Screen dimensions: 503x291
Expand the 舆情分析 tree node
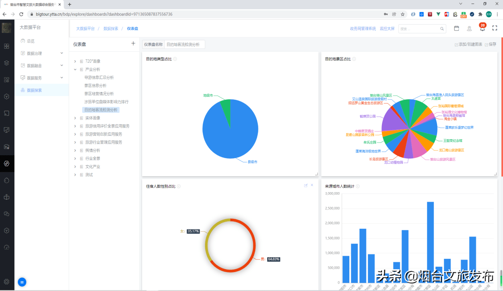(75, 150)
